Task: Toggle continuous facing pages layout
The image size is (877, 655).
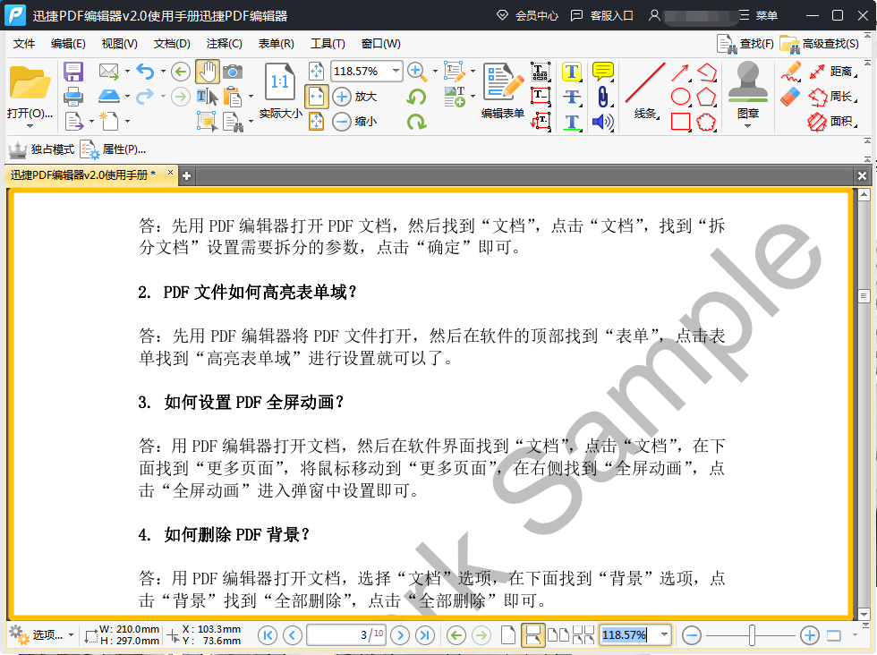Action: tap(583, 634)
